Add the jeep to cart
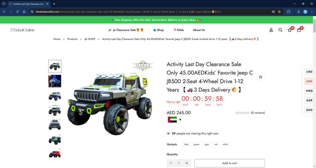This screenshot has height=168, width=316. pos(230,163)
